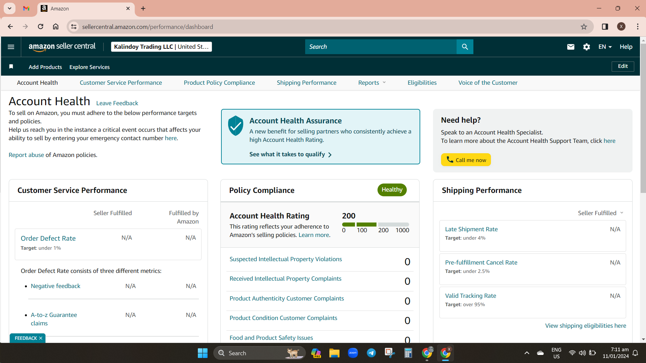Open Suspected Intellectual Property Violations
The width and height of the screenshot is (646, 363).
(286, 259)
